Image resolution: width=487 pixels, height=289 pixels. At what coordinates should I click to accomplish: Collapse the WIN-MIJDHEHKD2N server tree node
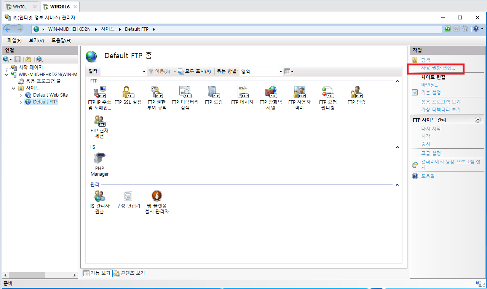tap(6, 75)
